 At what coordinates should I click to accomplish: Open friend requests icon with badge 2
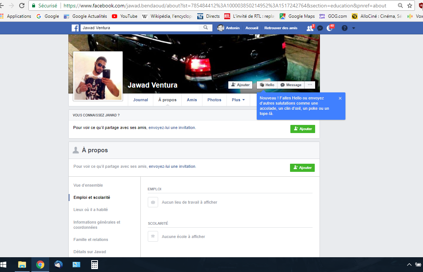[x=310, y=28]
